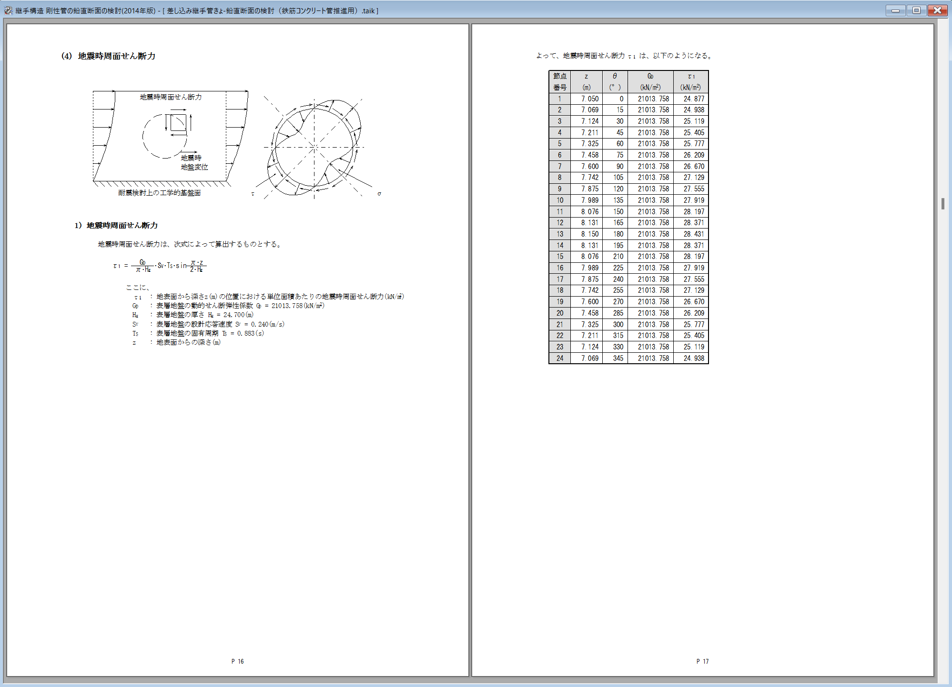Click the vertical scrollbar thumb
This screenshot has width=952, height=687.
pyautogui.click(x=942, y=204)
